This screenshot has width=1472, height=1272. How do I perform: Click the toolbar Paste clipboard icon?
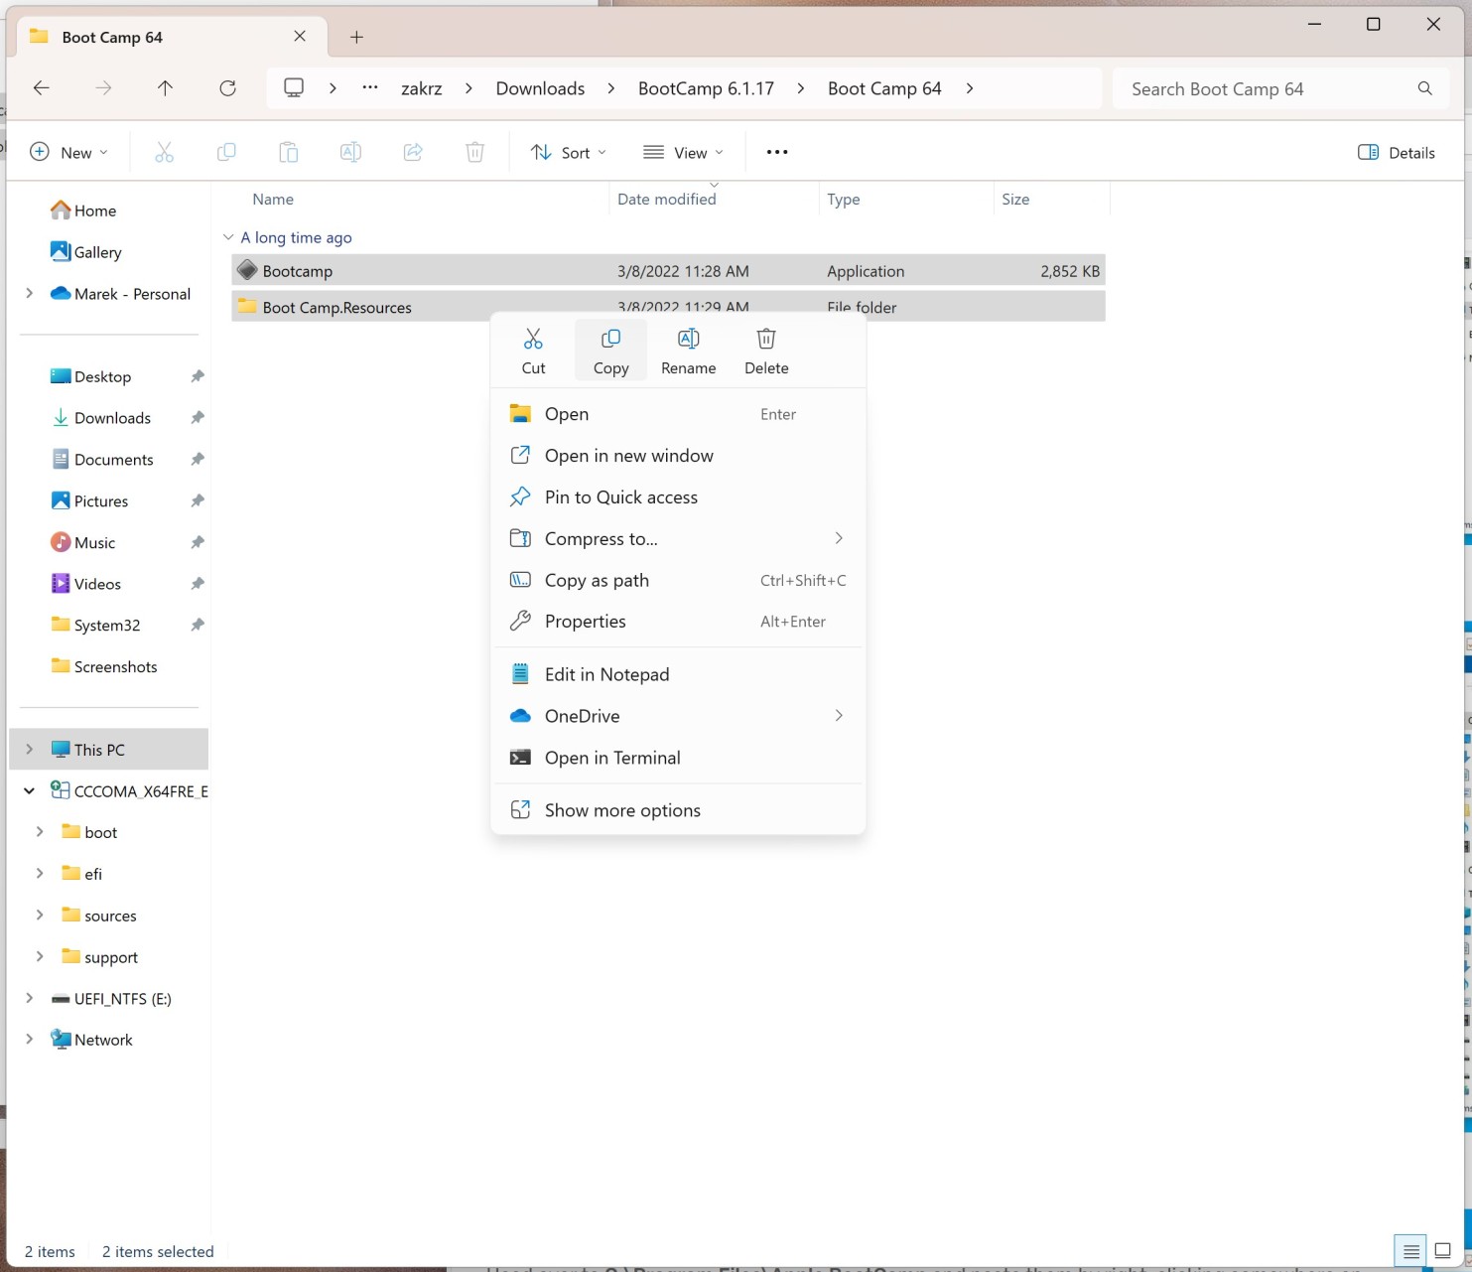pyautogui.click(x=288, y=152)
